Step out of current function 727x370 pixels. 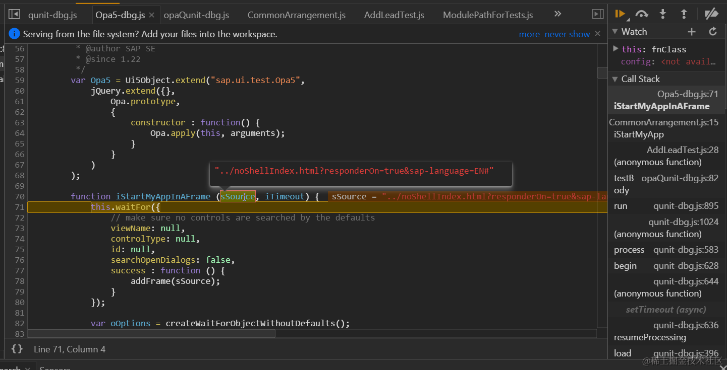[684, 14]
